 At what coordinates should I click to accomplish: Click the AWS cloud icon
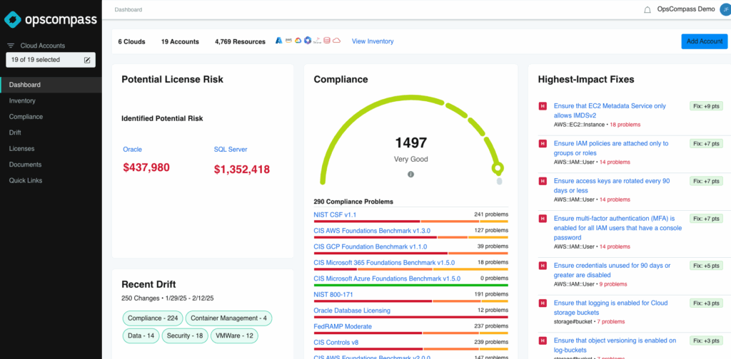pos(288,41)
